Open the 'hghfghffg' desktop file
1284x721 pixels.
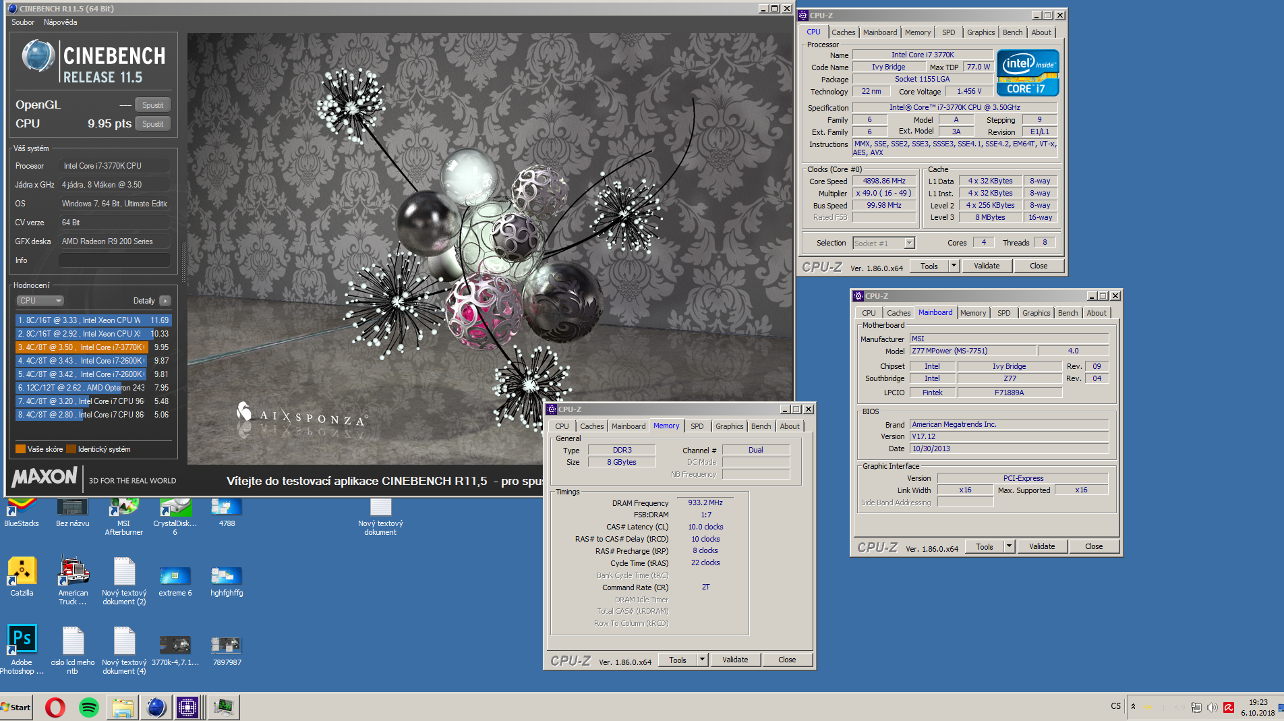tap(227, 581)
